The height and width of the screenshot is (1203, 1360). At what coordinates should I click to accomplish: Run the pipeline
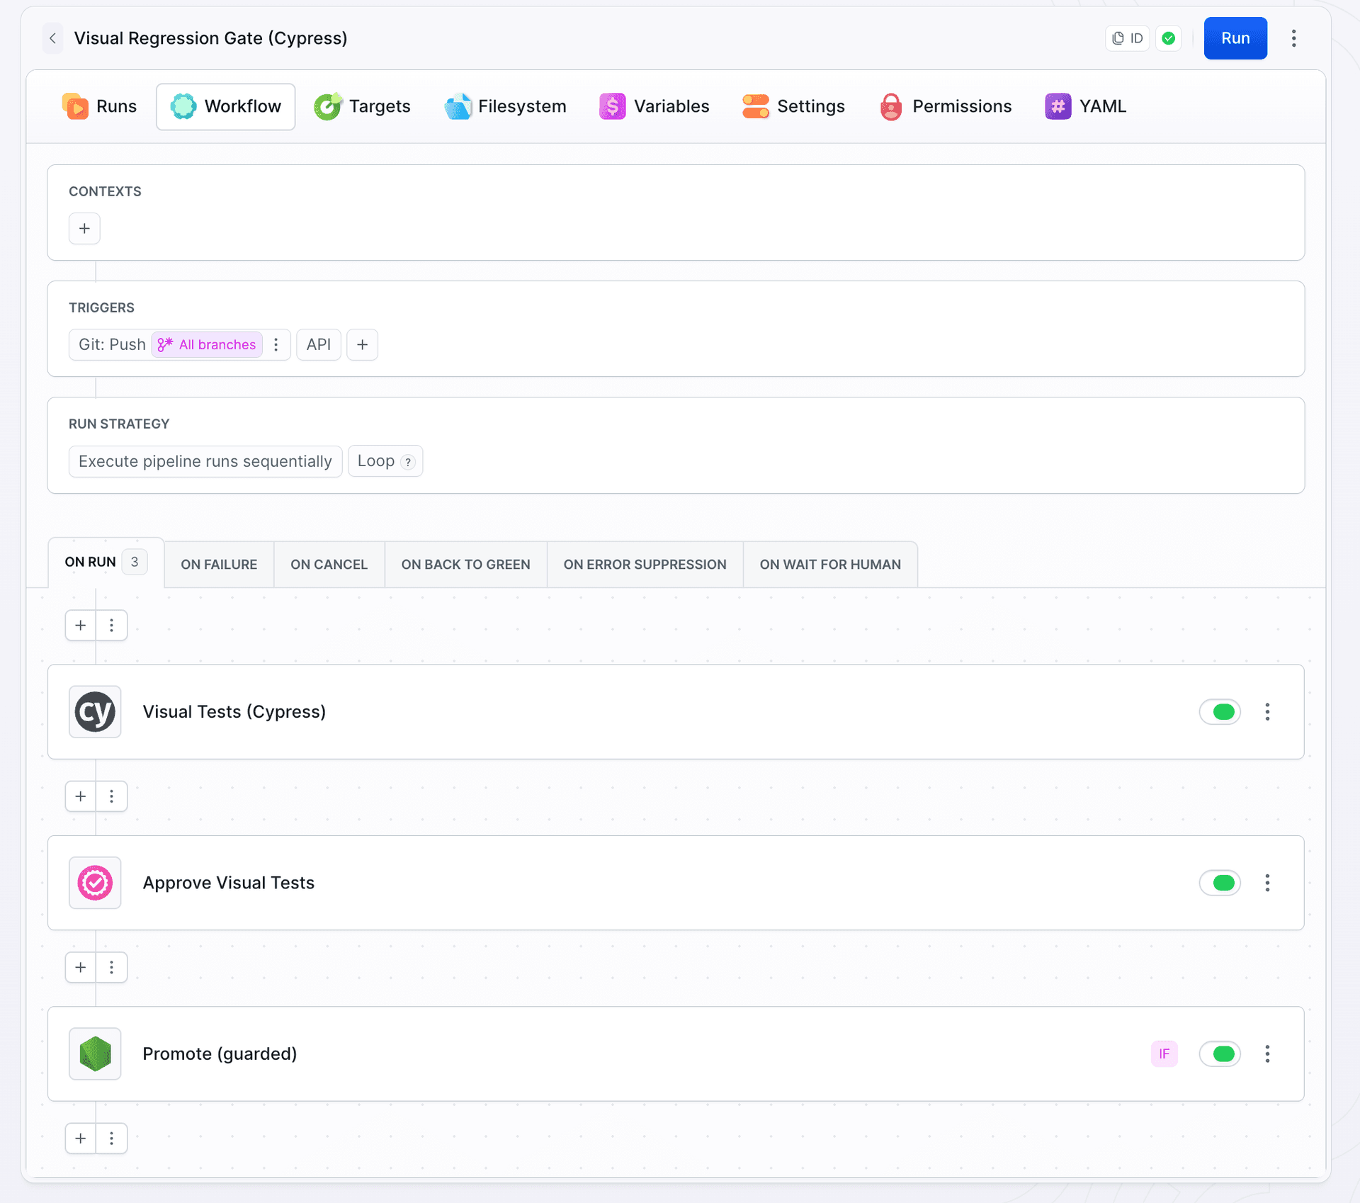tap(1235, 38)
